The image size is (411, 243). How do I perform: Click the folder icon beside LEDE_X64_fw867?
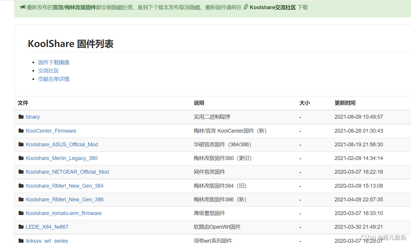(x=21, y=227)
